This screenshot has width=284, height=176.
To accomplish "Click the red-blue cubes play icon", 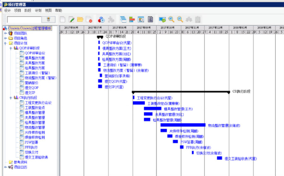I will (101, 19).
